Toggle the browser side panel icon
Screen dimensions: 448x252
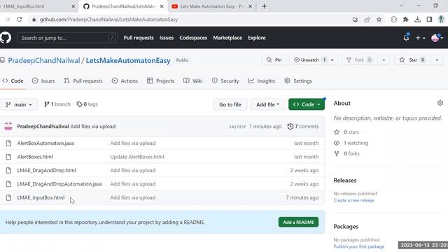pyautogui.click(x=429, y=20)
